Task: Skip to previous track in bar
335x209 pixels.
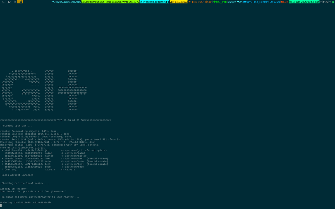Action: coord(321,2)
